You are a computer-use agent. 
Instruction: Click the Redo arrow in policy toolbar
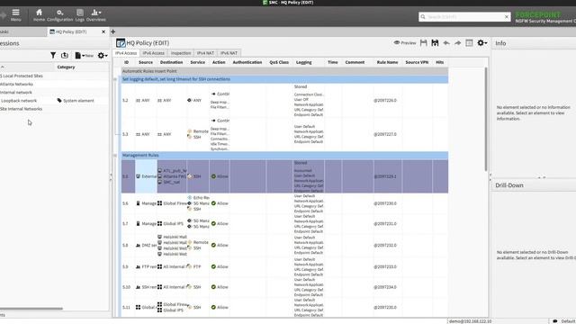coord(458,43)
